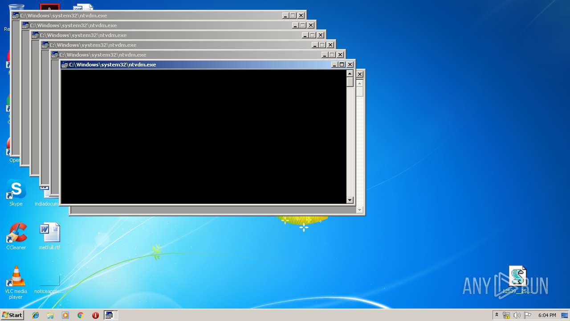The width and height of the screenshot is (570, 321).
Task: Click scroll-up arrow of window behind active console
Action: pyautogui.click(x=360, y=84)
